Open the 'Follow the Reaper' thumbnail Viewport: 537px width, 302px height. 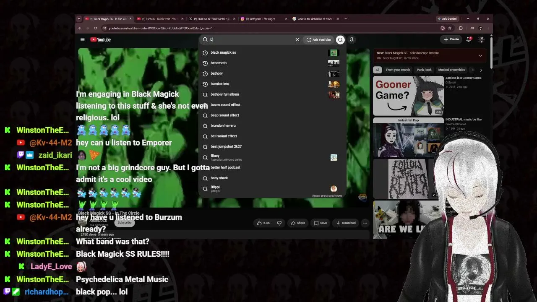408,179
